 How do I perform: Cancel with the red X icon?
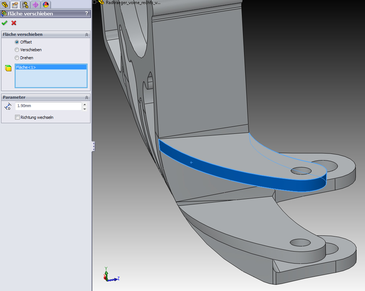tap(14, 23)
